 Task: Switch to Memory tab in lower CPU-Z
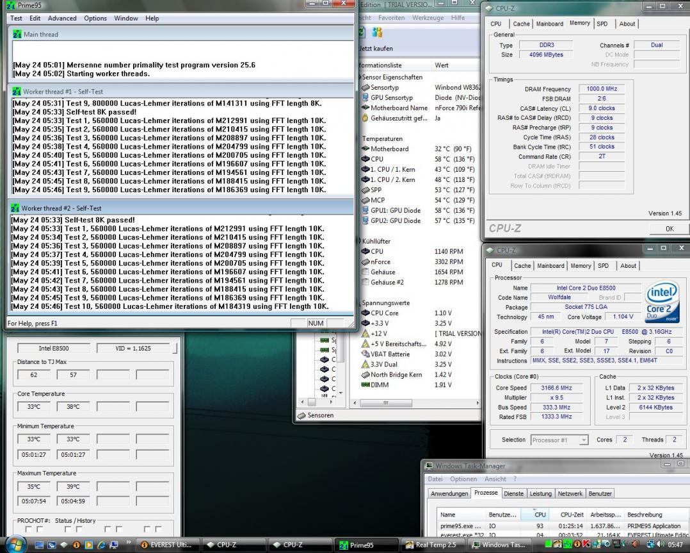581,266
